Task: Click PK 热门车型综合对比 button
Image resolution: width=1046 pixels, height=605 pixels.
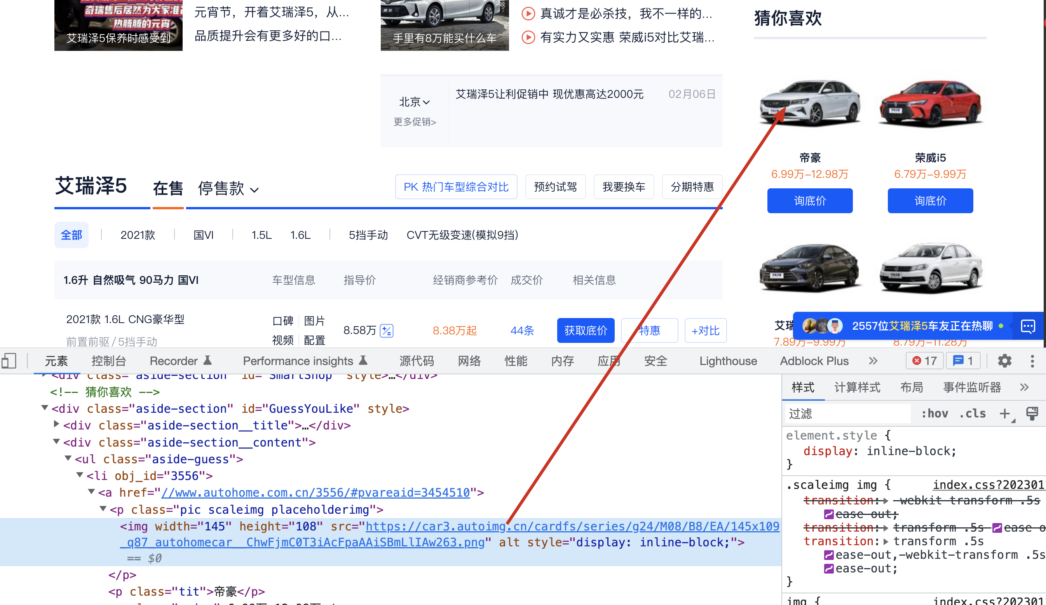Action: pyautogui.click(x=456, y=187)
